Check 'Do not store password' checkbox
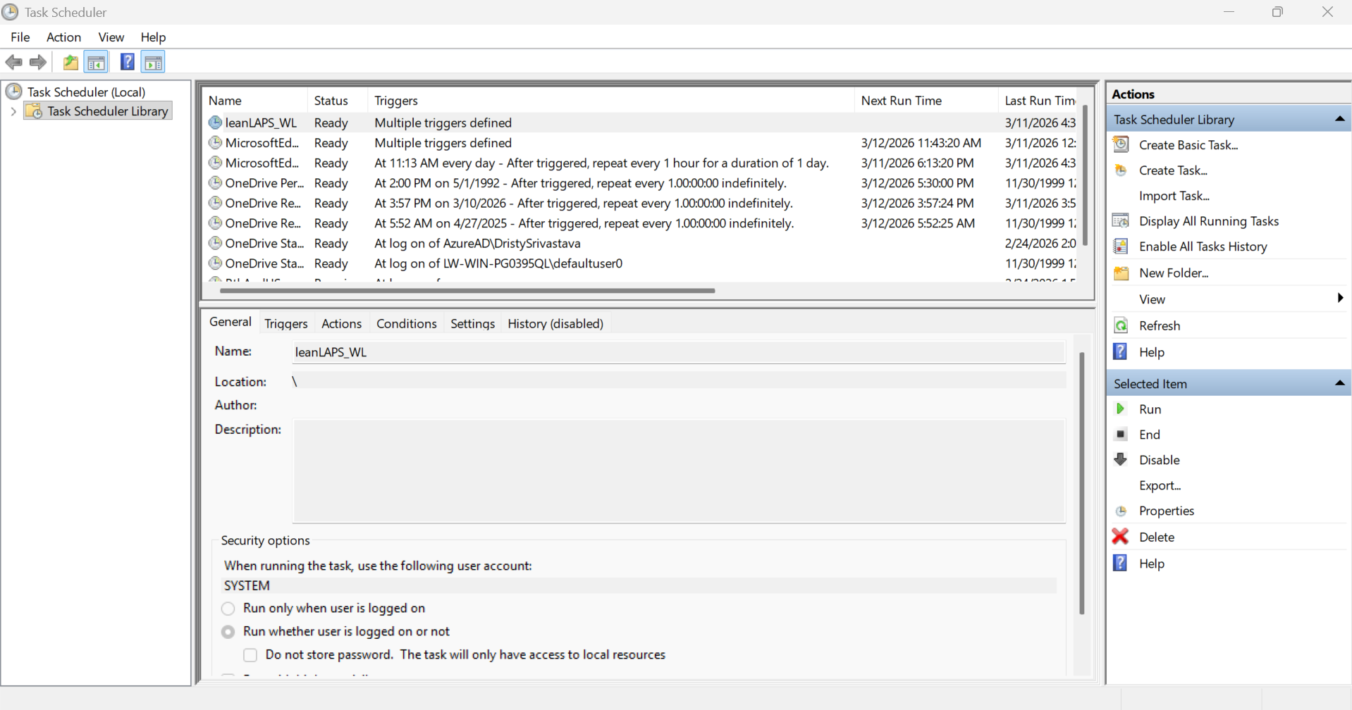Viewport: 1352px width, 710px height. (x=250, y=655)
